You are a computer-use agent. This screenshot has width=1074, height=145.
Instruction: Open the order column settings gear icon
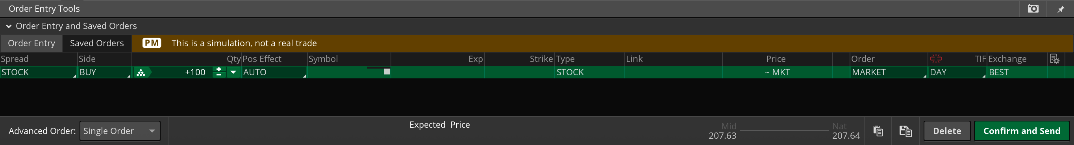pos(1054,59)
